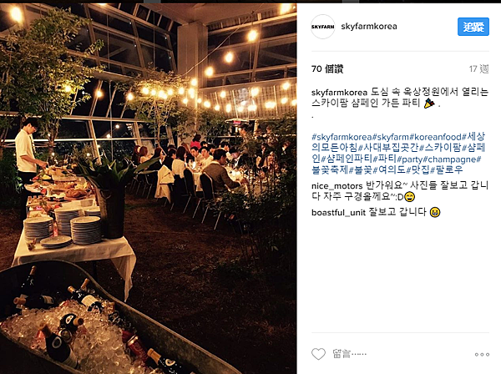Click the garden party photo
Screen dimensions: 501x374
tap(149, 189)
